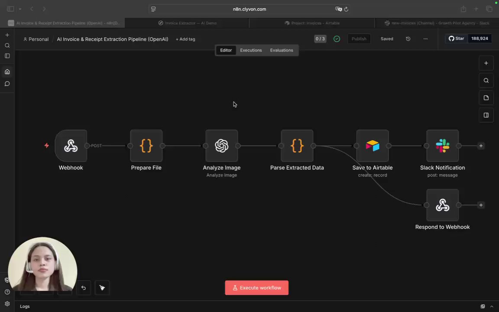Viewport: 499px width, 312px height.
Task: Click the webcam video thumbnail
Action: click(x=42, y=264)
